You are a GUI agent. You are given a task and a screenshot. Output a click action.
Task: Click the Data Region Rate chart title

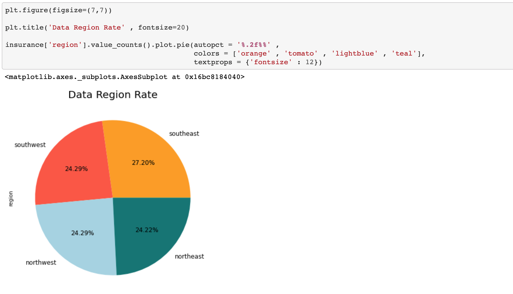pyautogui.click(x=113, y=95)
